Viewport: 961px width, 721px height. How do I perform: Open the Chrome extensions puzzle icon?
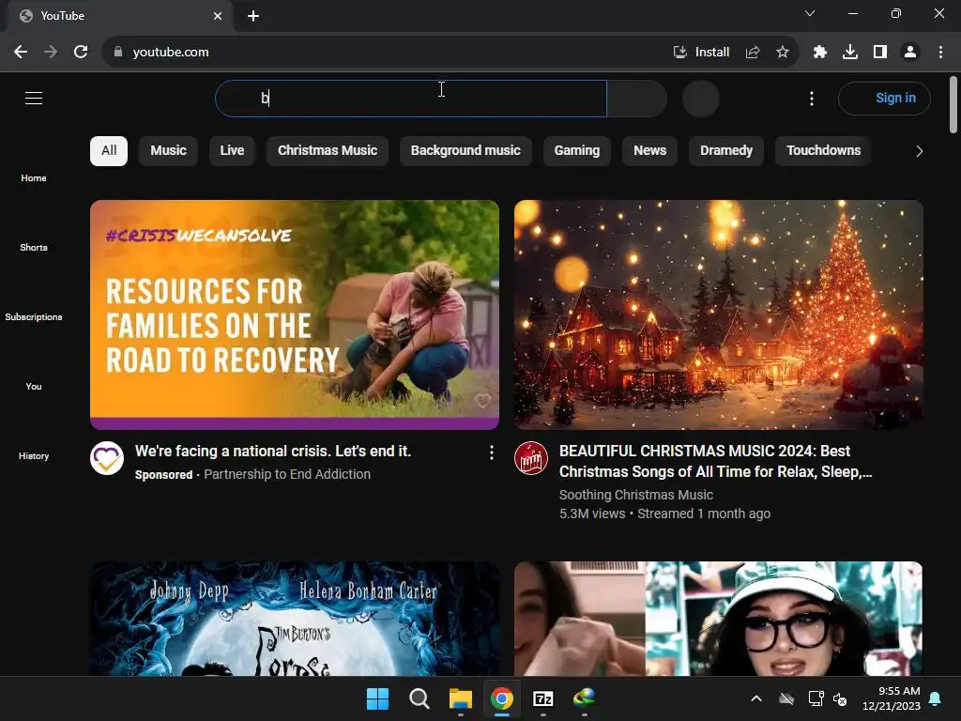pyautogui.click(x=820, y=53)
